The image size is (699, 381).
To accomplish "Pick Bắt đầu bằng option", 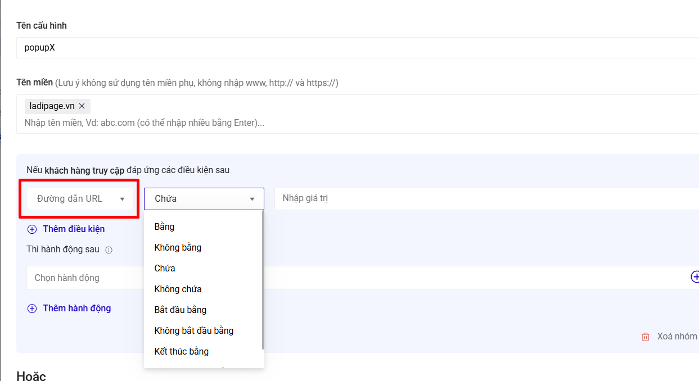I will point(204,310).
